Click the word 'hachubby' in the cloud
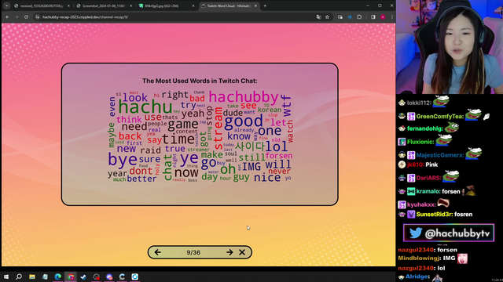This screenshot has width=503, height=282. point(244,97)
